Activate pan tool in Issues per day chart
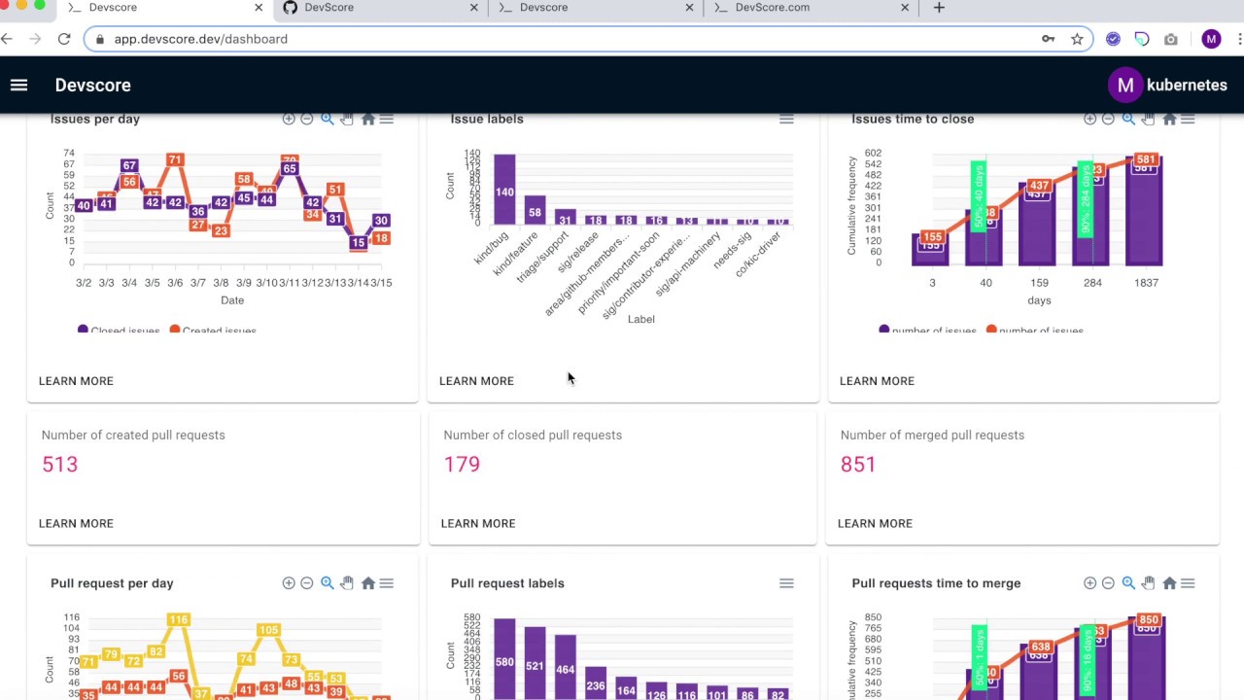This screenshot has height=700, width=1244. [x=347, y=119]
